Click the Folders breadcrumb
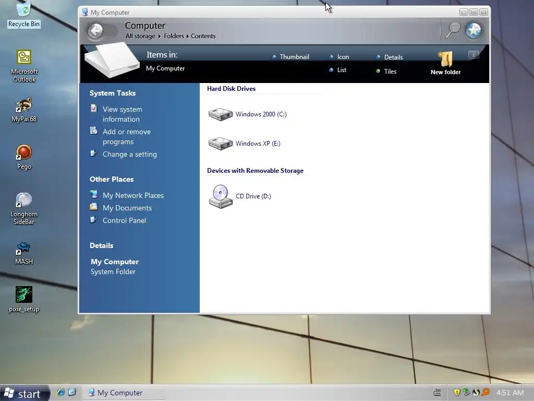Screen dimensions: 534x401 [174, 36]
